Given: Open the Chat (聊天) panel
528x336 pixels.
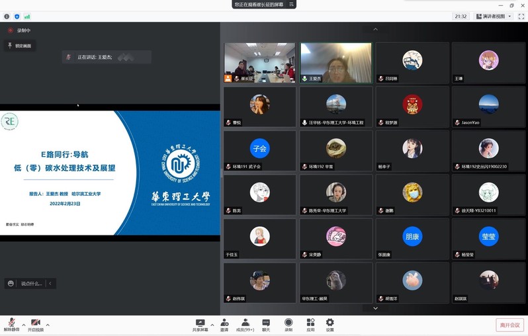Looking at the screenshot, I should click(266, 324).
